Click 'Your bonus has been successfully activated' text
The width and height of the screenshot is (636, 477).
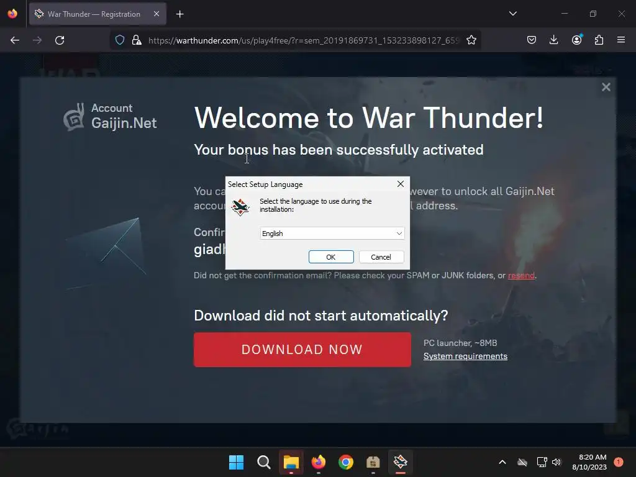[x=338, y=150]
